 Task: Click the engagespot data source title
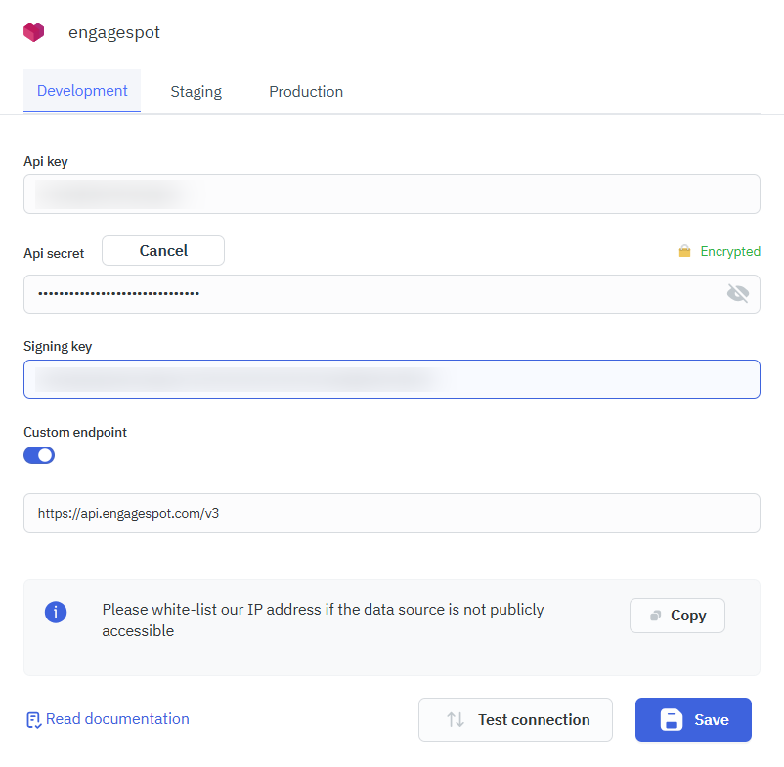point(113,32)
